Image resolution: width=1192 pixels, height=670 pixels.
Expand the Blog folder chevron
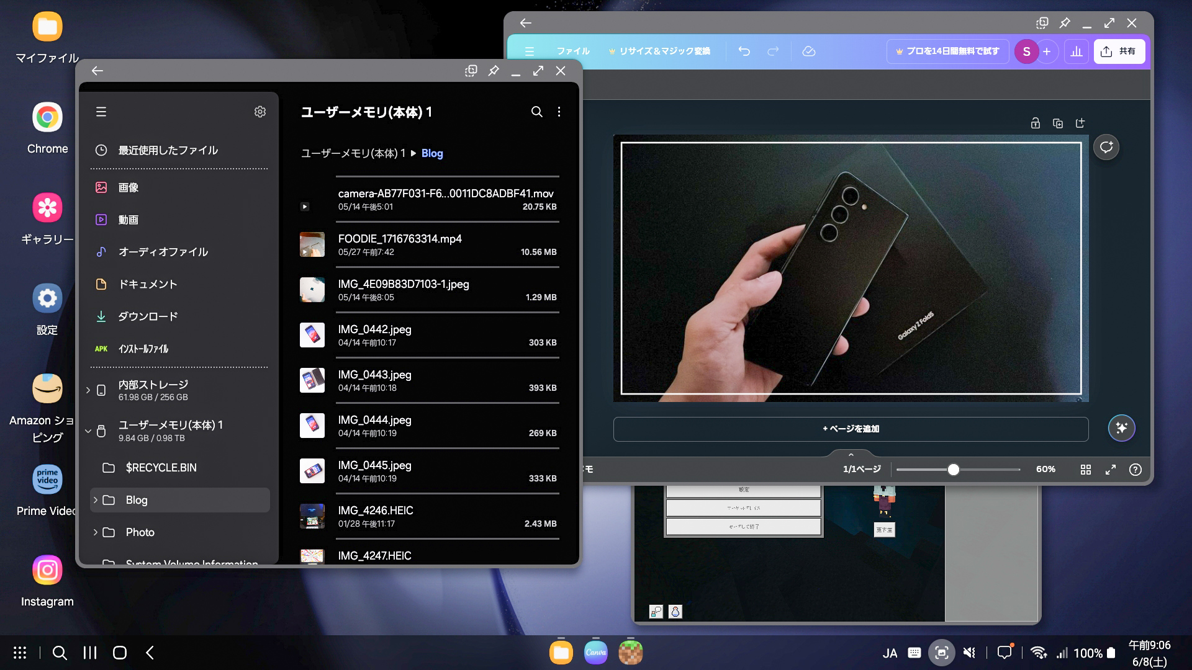[95, 500]
